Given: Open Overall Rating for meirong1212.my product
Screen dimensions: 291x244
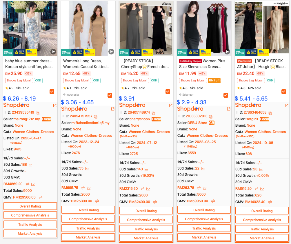Looking at the screenshot, I should [x=30, y=206].
